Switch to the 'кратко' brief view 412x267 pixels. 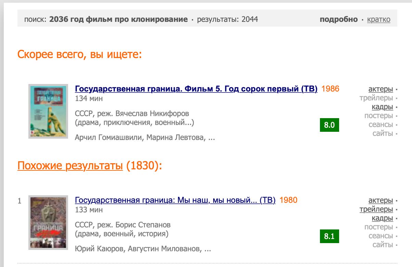378,19
